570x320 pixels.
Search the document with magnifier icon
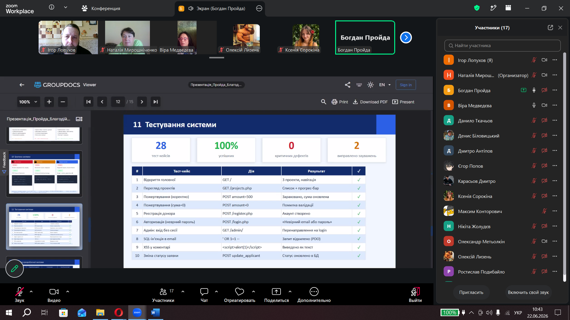[x=324, y=102]
